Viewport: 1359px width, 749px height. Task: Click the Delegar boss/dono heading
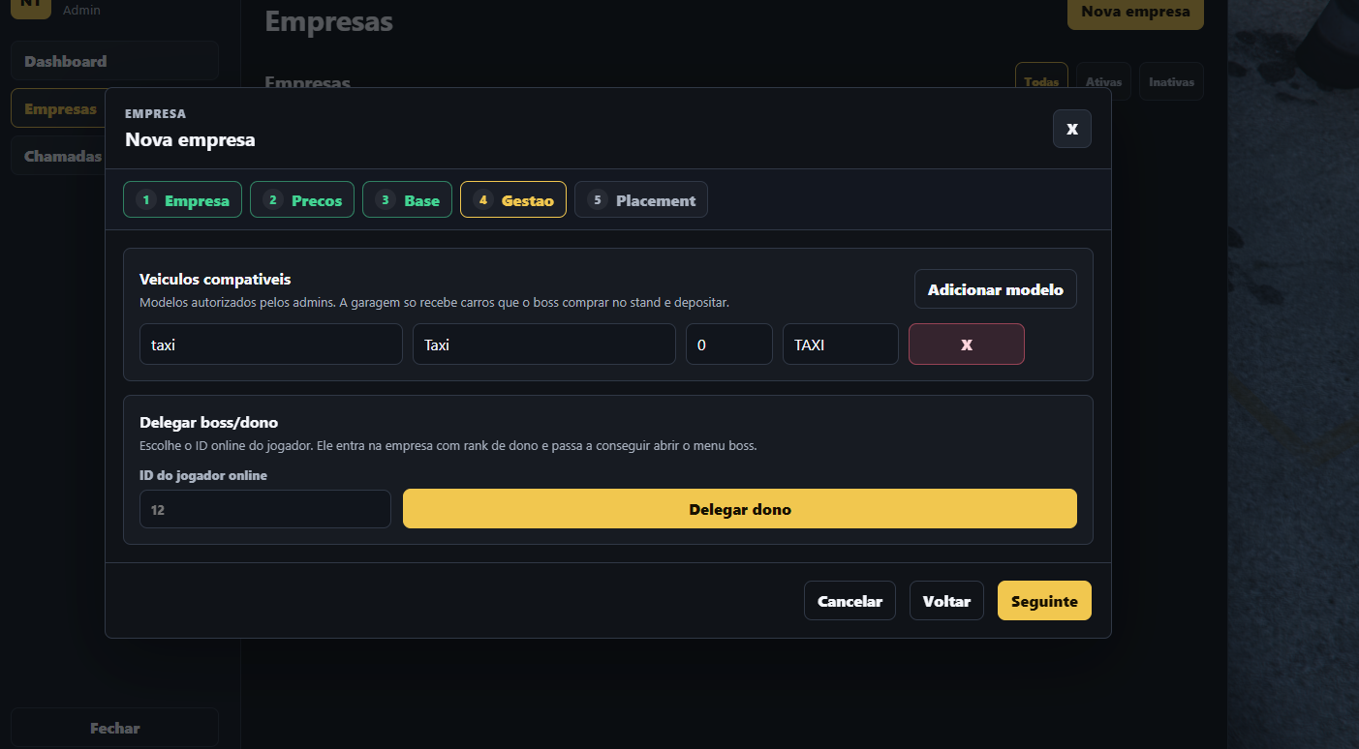(209, 422)
